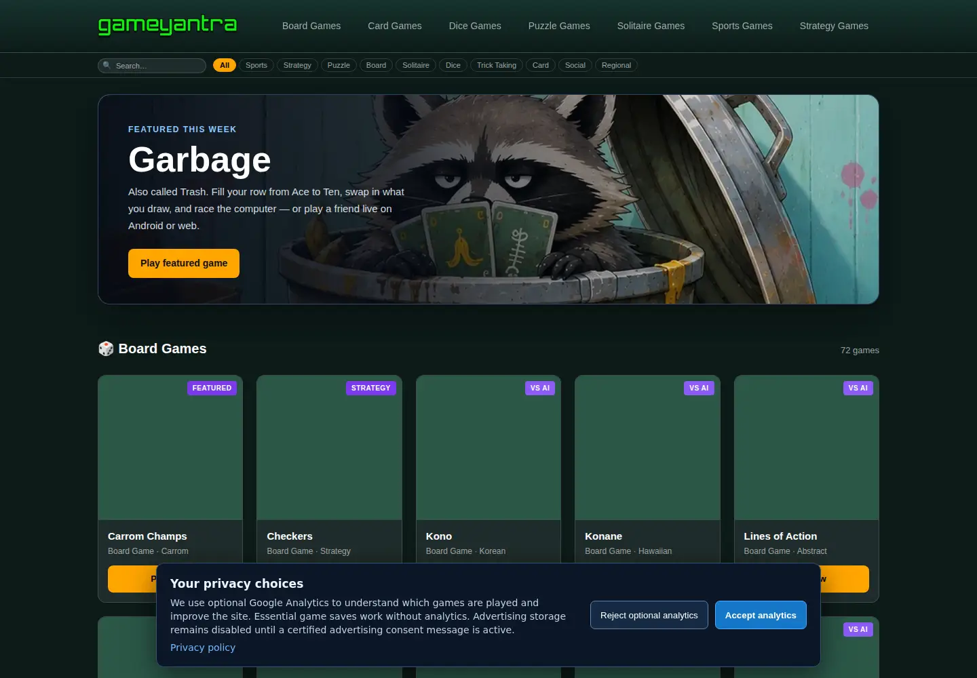The image size is (977, 678).
Task: Open Card Games in top navigation
Action: 395,26
